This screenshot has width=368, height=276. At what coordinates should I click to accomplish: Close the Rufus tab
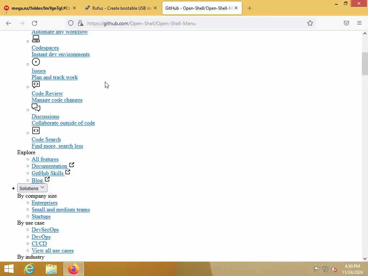(x=155, y=8)
